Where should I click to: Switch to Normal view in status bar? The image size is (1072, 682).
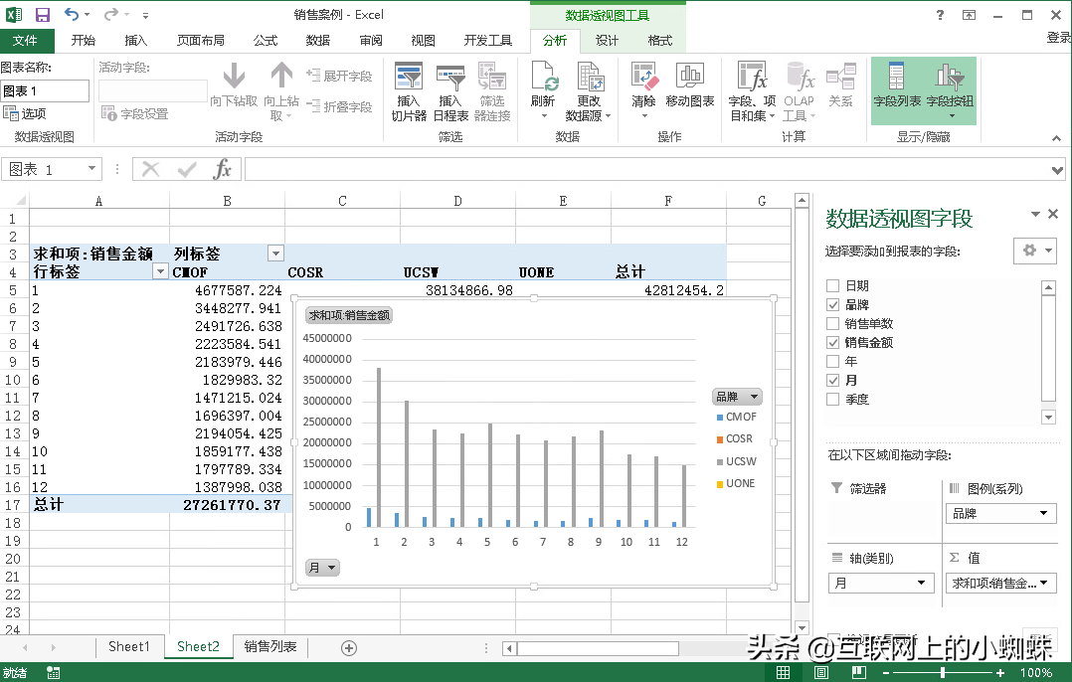coord(784,672)
